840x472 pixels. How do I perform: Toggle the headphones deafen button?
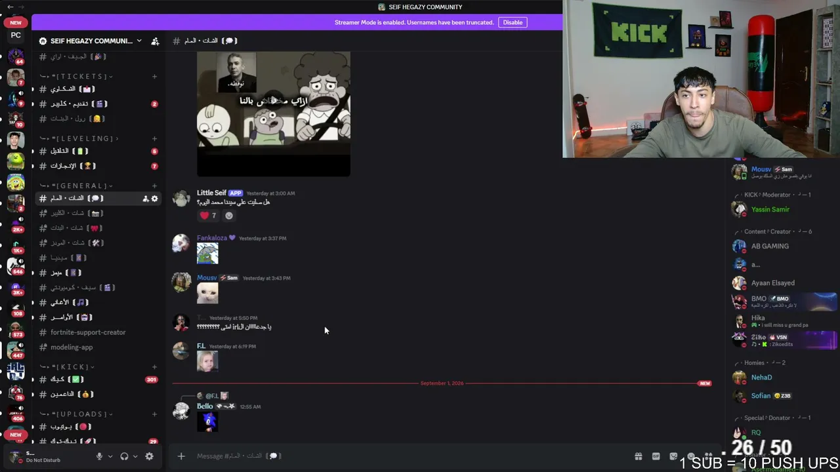pos(124,456)
